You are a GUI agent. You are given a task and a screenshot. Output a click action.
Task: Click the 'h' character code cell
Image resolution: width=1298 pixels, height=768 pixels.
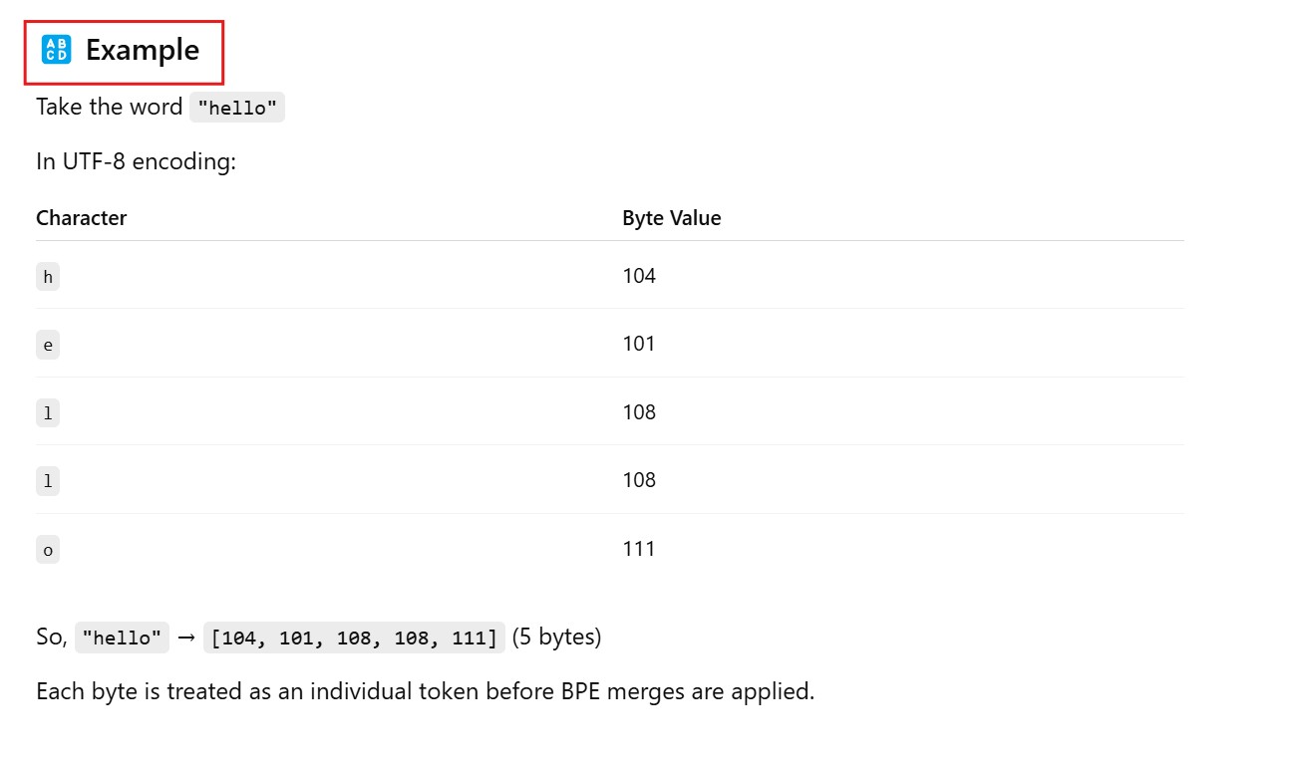click(48, 277)
